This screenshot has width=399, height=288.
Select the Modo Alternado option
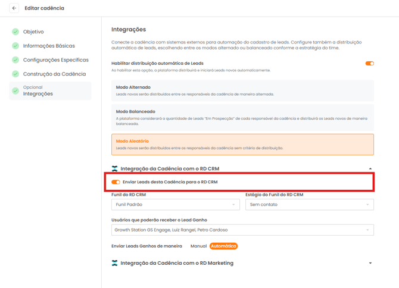242,90
